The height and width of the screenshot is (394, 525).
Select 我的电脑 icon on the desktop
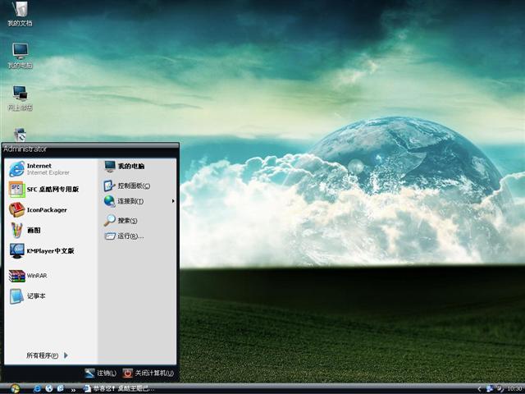20,55
